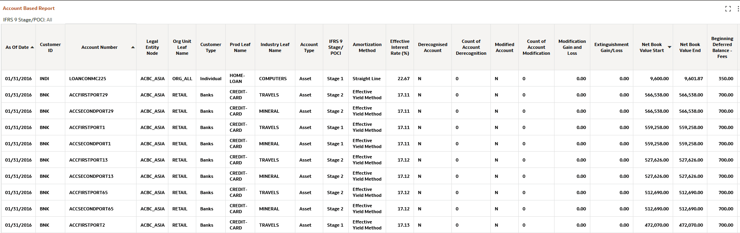740x233 pixels.
Task: Select the Derecognised Account column header
Action: click(433, 47)
